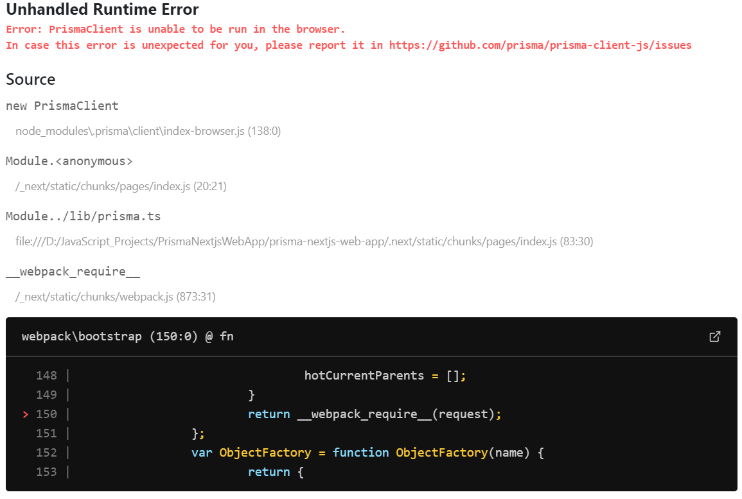
Task: Click code line 148 'hotCurrentParents = [];'
Action: click(x=385, y=376)
